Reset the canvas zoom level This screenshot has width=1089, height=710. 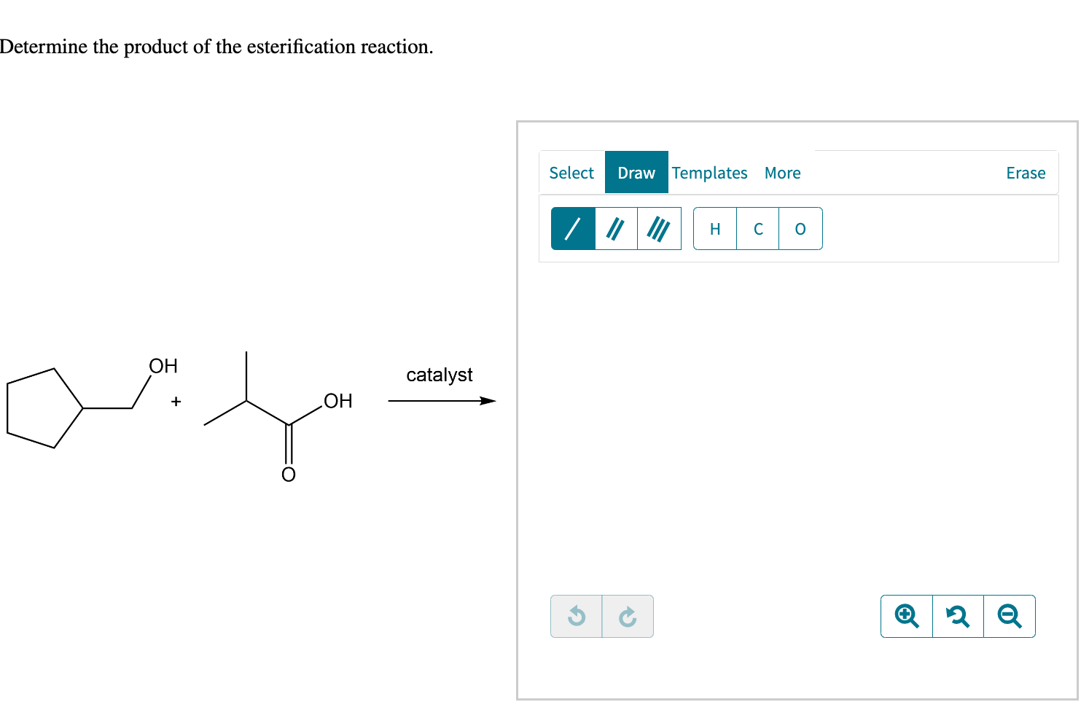coord(958,616)
